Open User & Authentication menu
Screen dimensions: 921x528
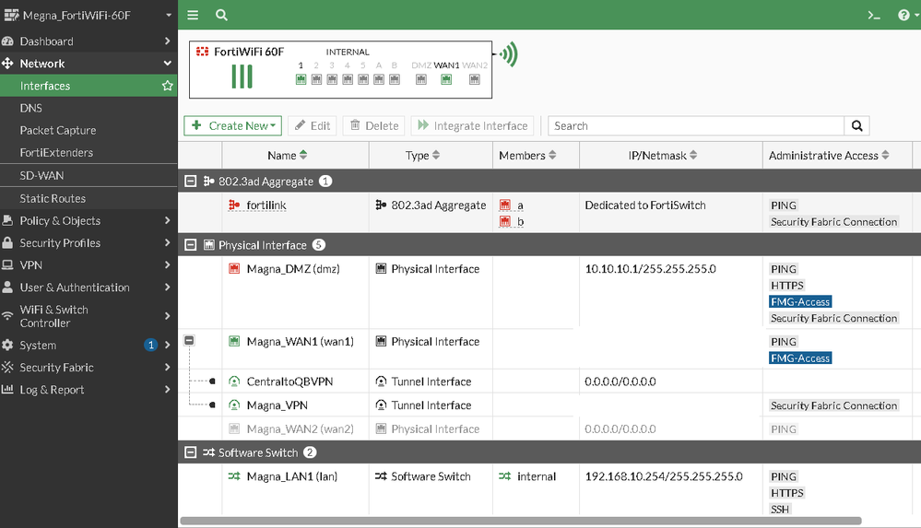point(89,287)
